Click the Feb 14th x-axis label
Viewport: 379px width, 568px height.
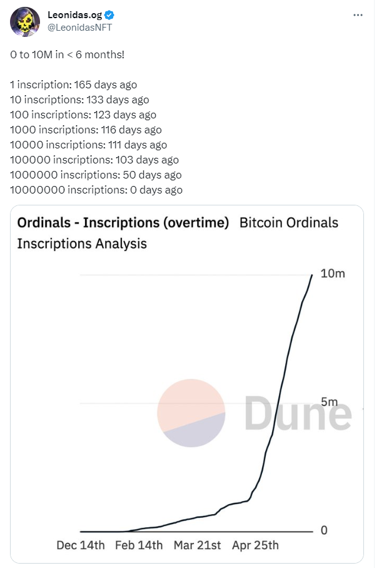tap(139, 545)
